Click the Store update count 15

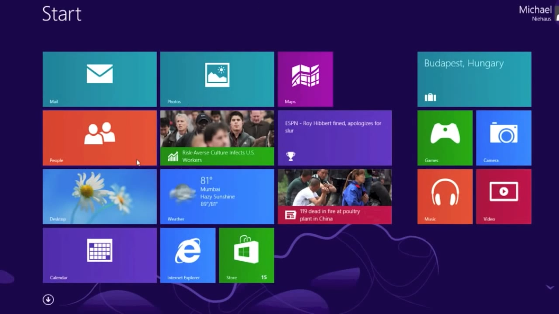point(264,277)
